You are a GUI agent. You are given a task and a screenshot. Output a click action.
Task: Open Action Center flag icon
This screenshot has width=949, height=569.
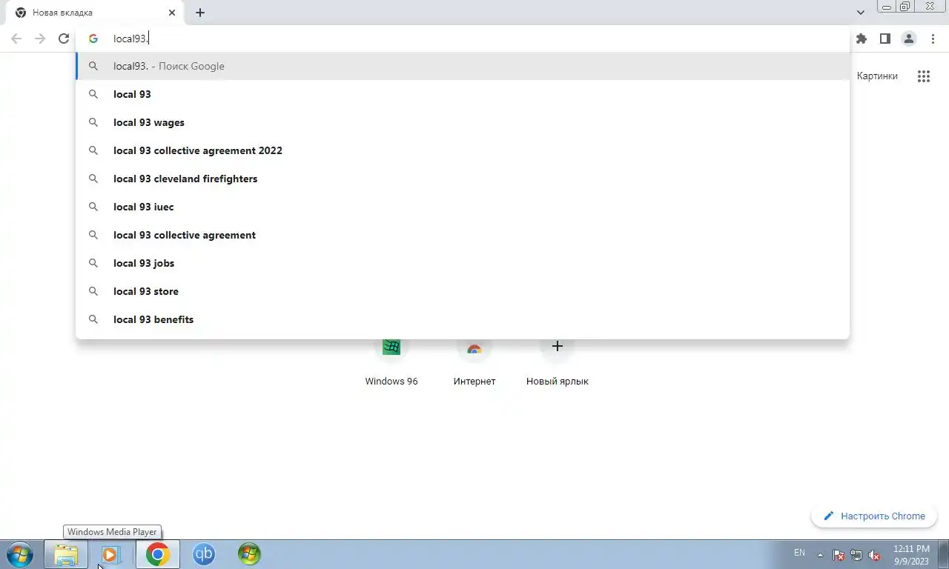(x=839, y=554)
